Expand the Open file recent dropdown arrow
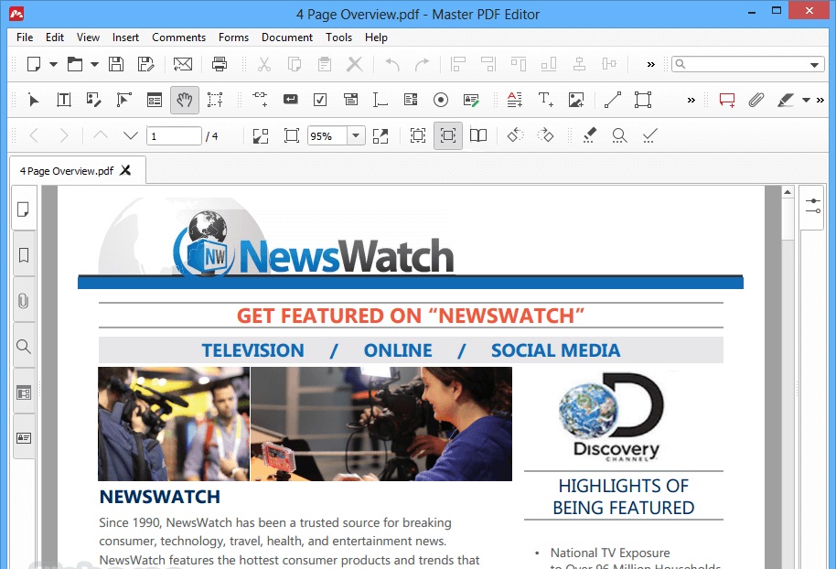 (94, 65)
